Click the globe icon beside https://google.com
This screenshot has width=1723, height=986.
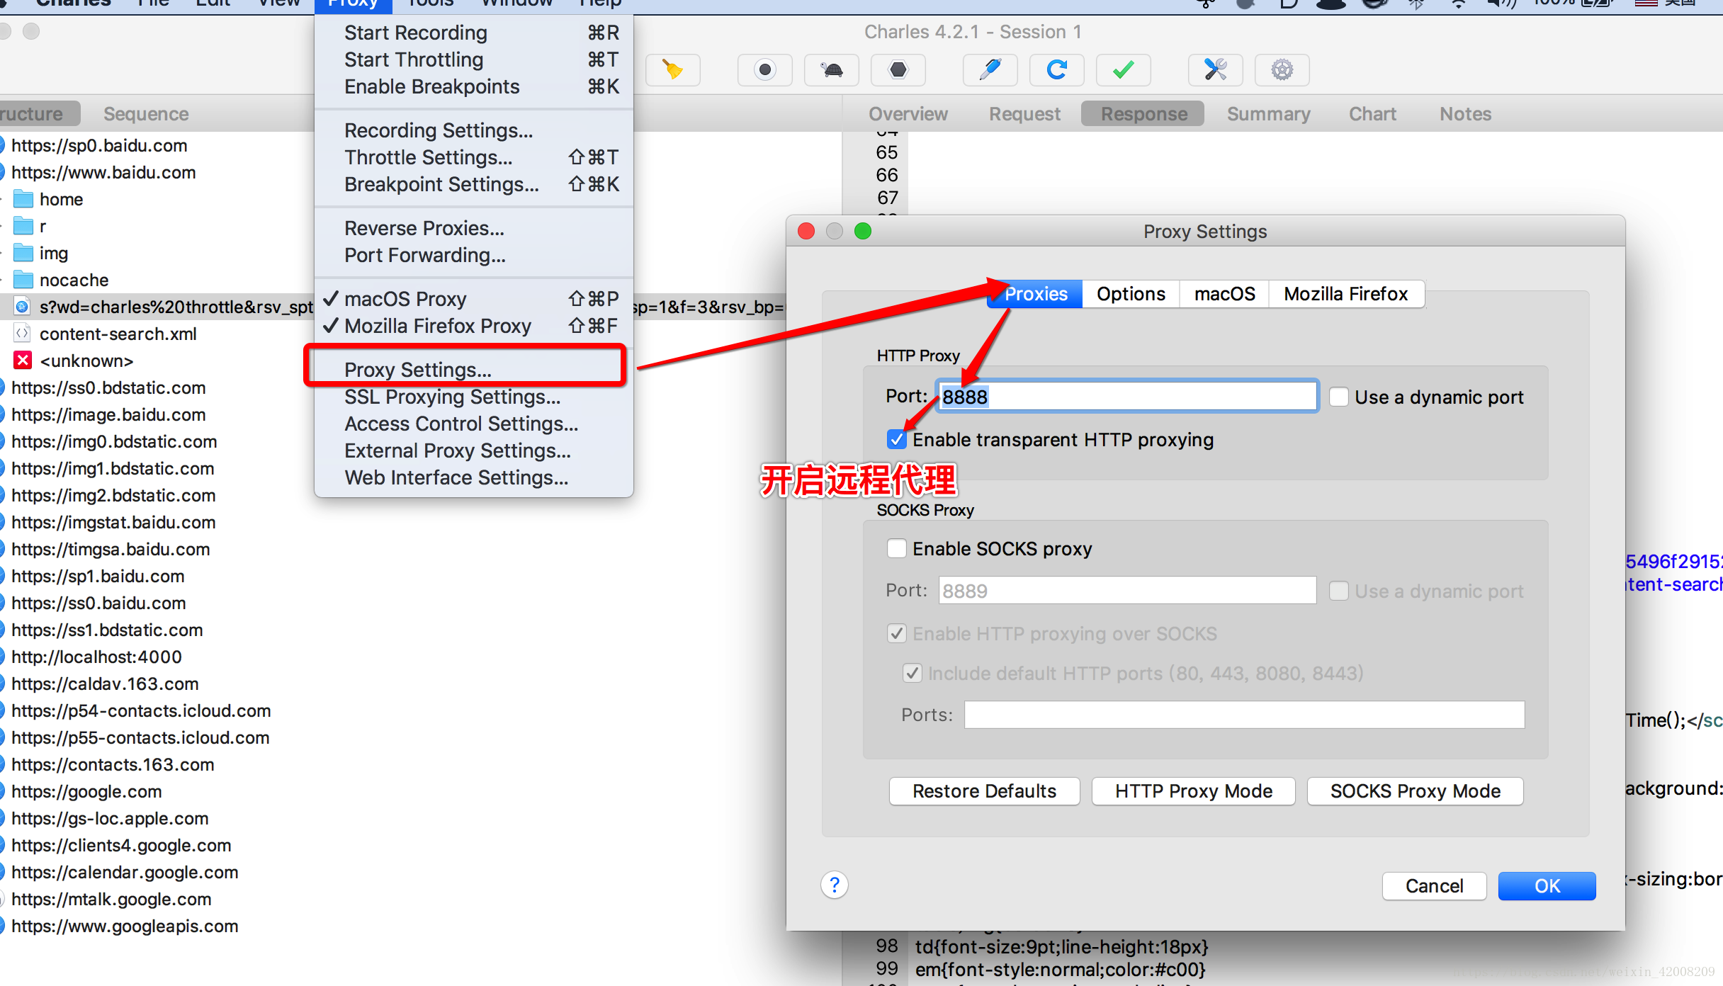[2, 791]
